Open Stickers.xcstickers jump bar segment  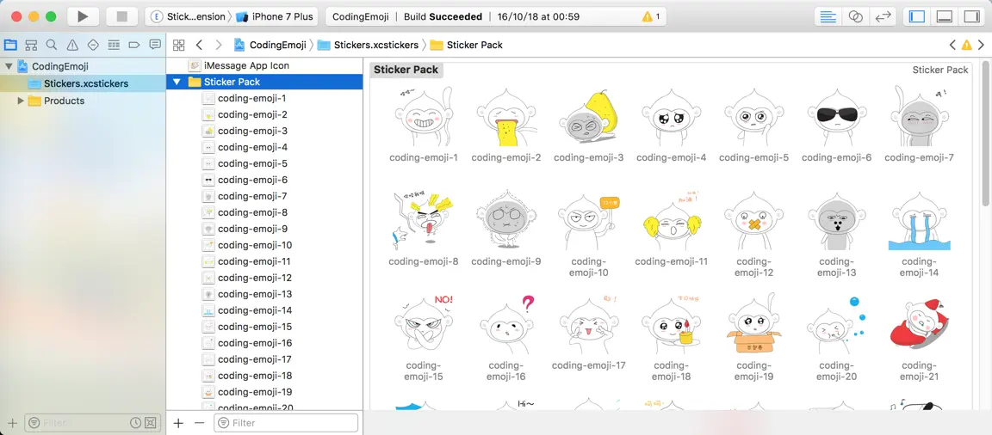coord(369,45)
